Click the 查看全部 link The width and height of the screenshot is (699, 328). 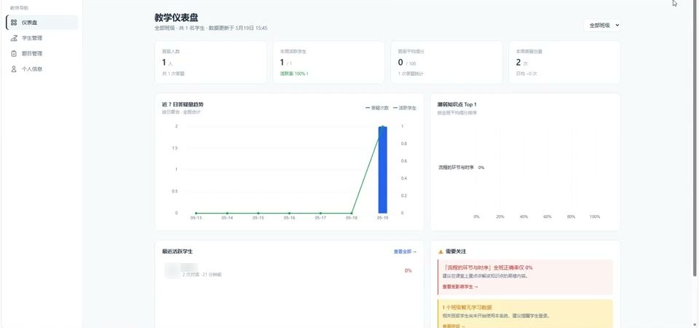[405, 251]
